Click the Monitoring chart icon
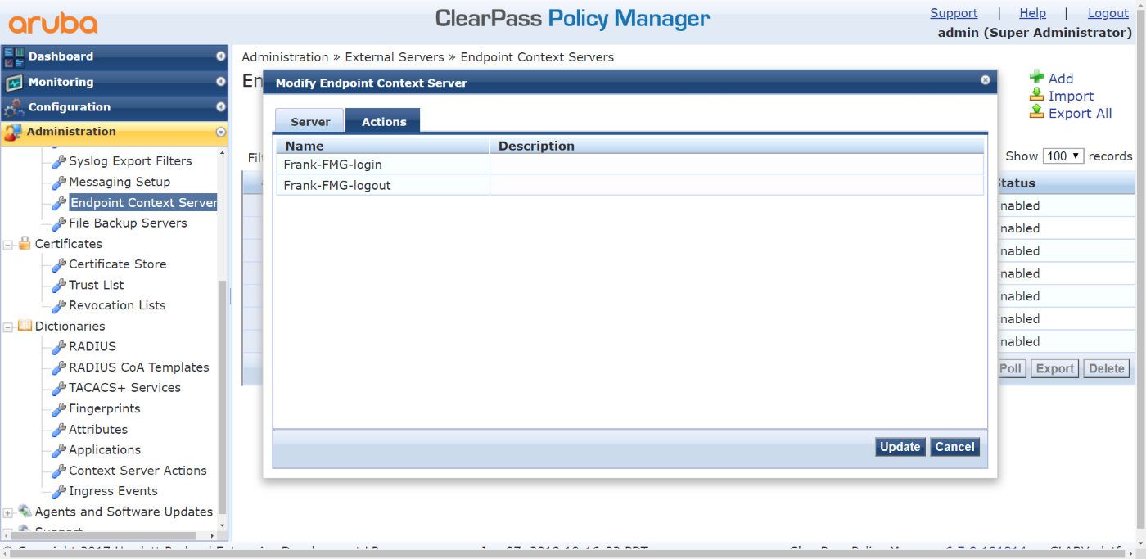Screen dimensions: 1146x559 click(x=14, y=82)
